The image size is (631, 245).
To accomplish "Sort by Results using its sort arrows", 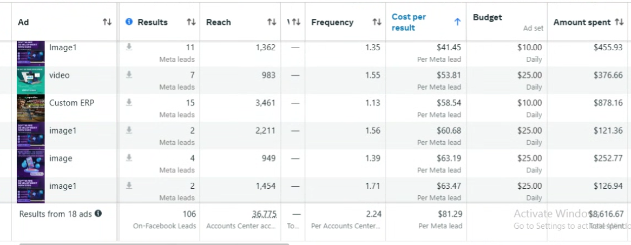I will tap(191, 22).
